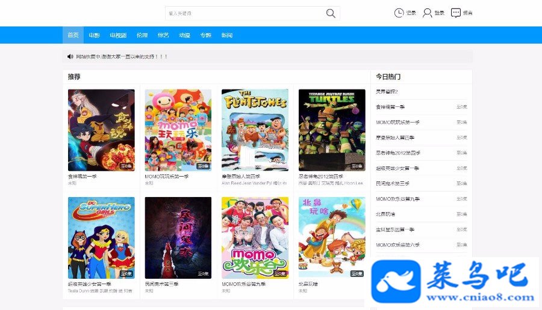542x310 pixels.
Task: Click the 北鼻玩啥 hot list link
Action: coord(385,214)
